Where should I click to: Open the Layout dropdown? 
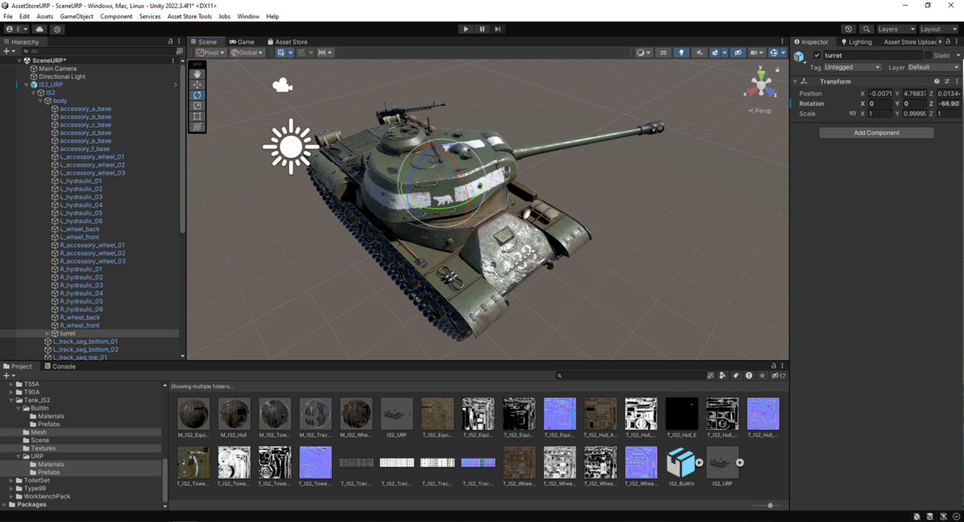pyautogui.click(x=934, y=28)
